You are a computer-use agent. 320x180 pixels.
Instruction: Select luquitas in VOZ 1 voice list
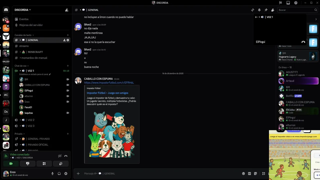coord(28,113)
